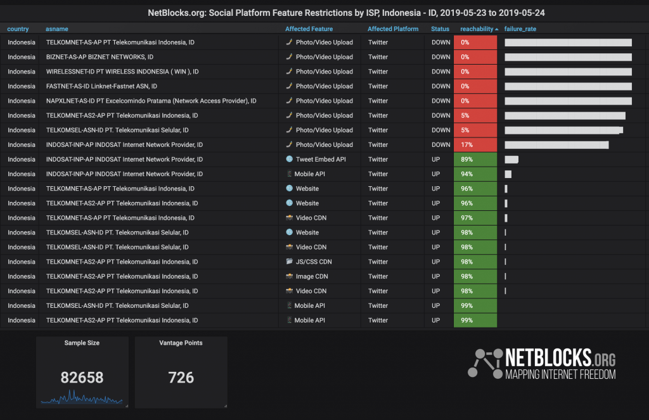Select the 94% reachability cell
Viewport: 649px width, 420px height.
pyautogui.click(x=475, y=174)
